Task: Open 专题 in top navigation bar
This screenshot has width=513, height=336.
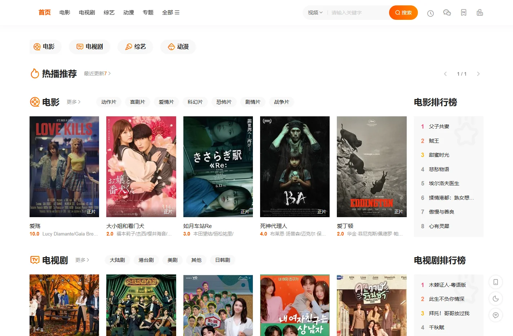Action: point(148,12)
